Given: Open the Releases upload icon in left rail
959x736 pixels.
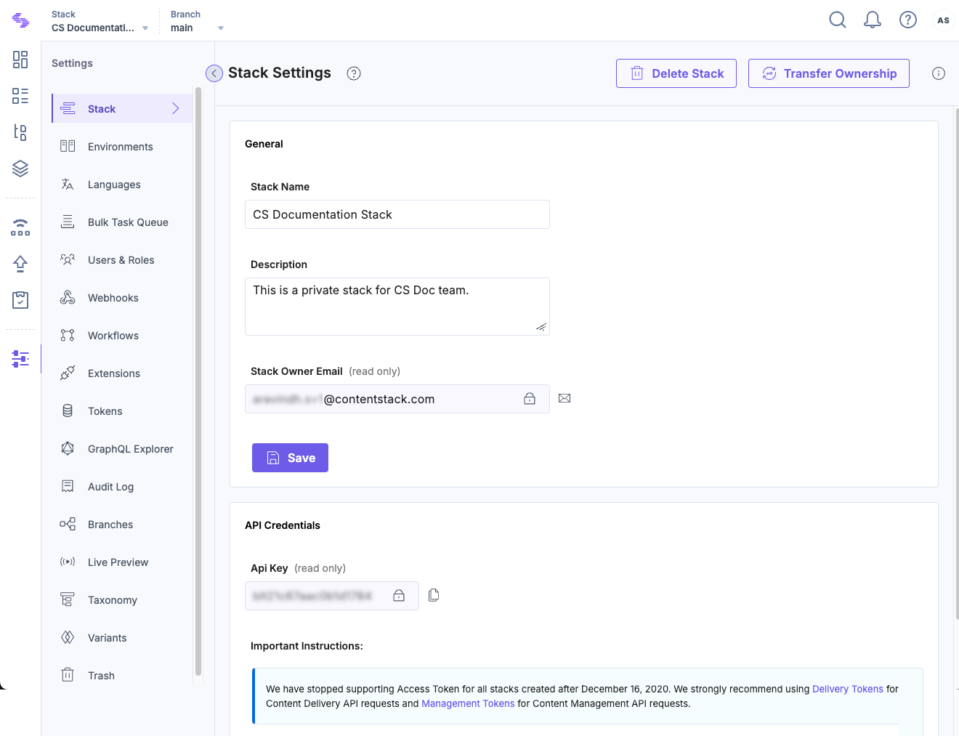Looking at the screenshot, I should [20, 264].
